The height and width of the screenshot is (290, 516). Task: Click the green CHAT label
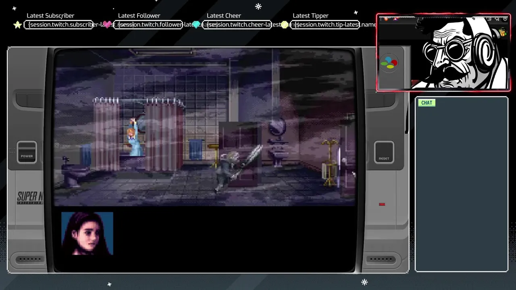point(427,103)
